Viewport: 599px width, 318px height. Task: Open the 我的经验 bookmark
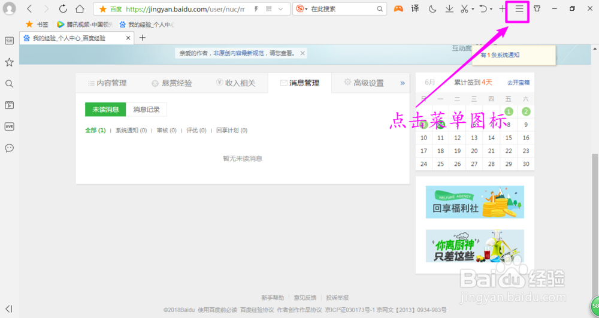coord(147,25)
